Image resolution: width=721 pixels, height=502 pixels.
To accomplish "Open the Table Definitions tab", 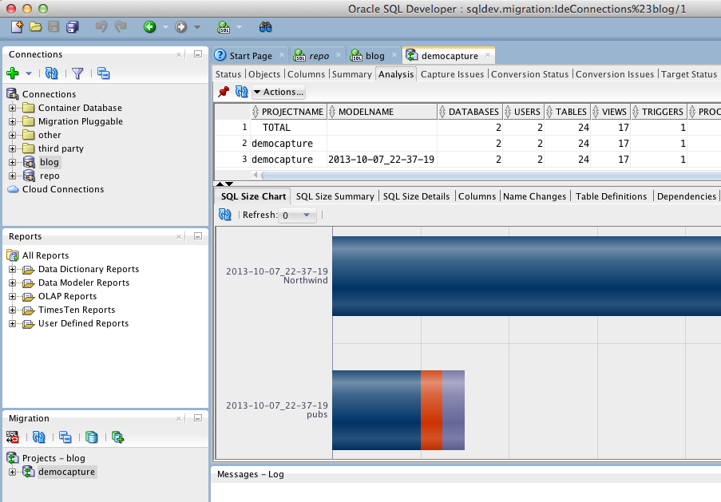I will tap(611, 196).
